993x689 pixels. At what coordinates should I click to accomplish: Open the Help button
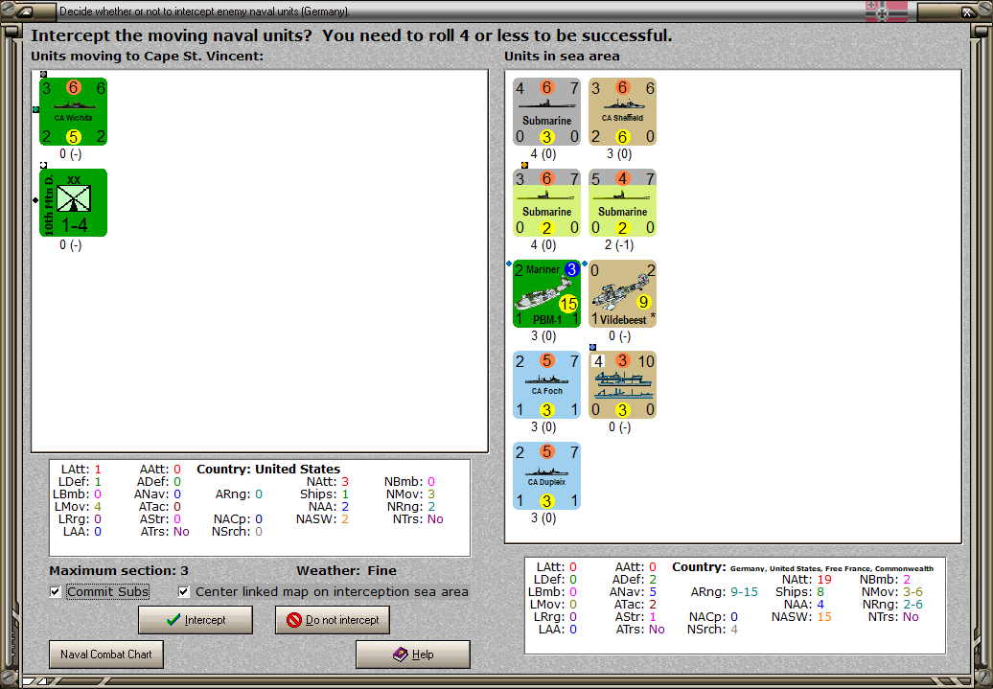(413, 655)
